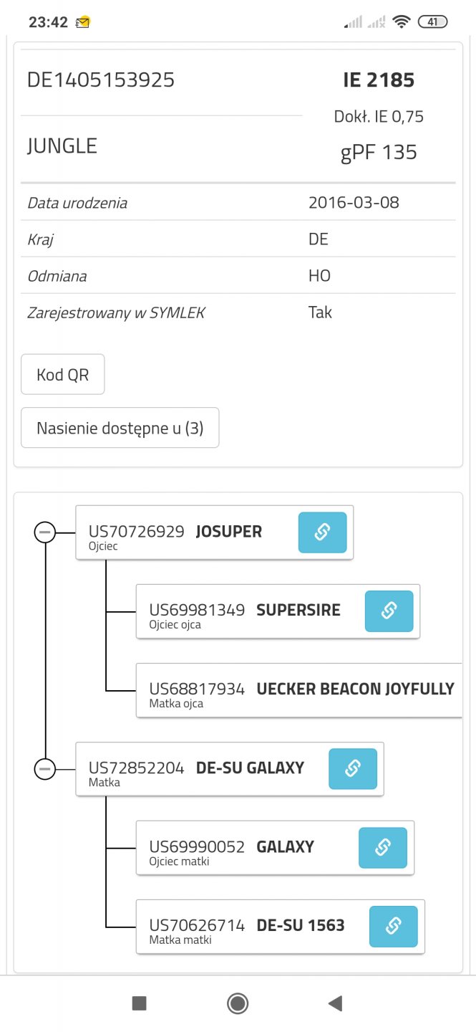Tap US72852204 DE-SU GALAXY pedigree box

click(x=197, y=769)
